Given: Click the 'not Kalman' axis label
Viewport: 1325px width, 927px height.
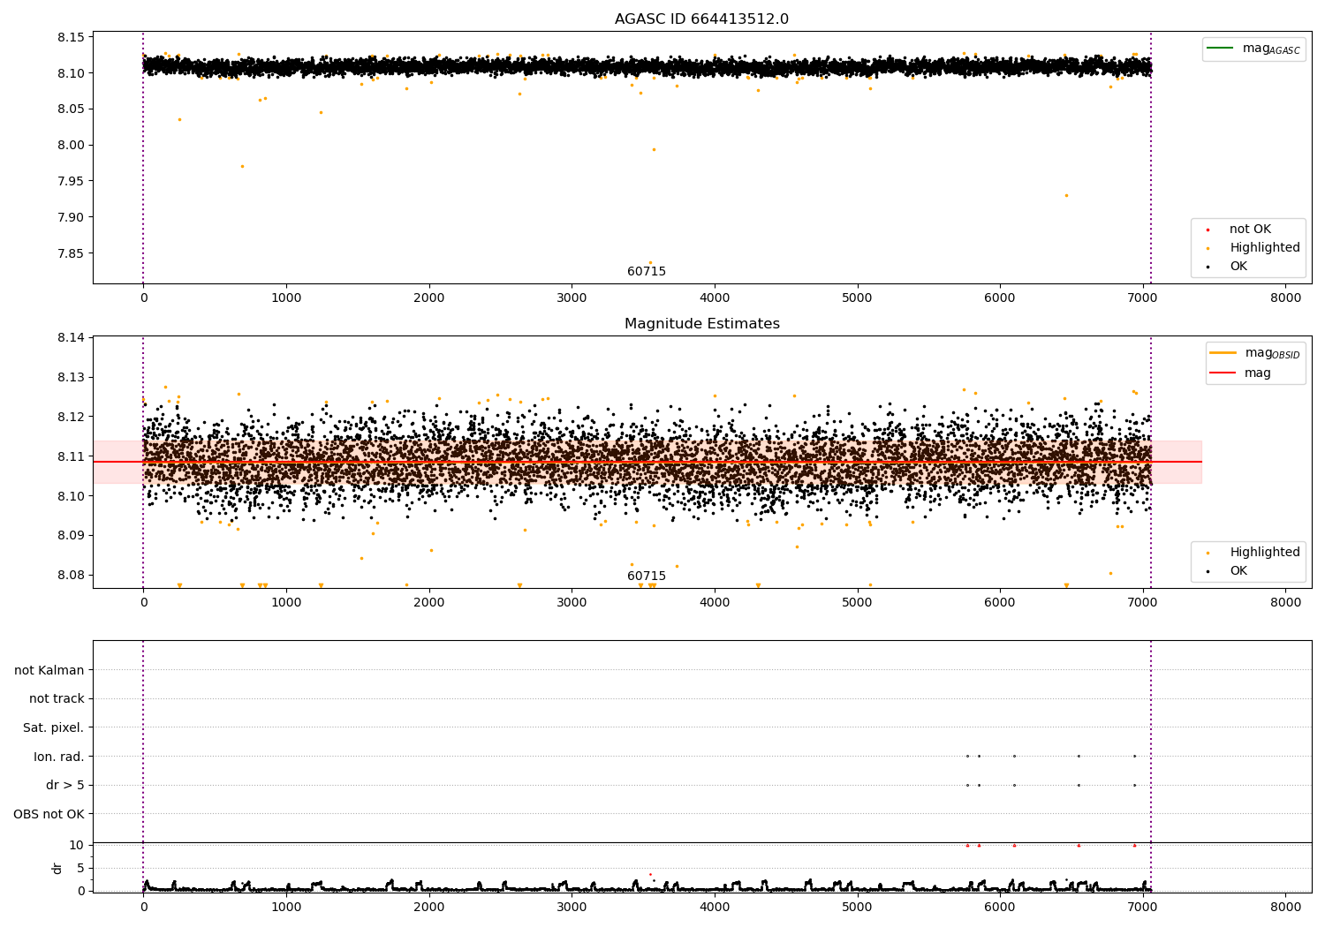Looking at the screenshot, I should tap(49, 670).
